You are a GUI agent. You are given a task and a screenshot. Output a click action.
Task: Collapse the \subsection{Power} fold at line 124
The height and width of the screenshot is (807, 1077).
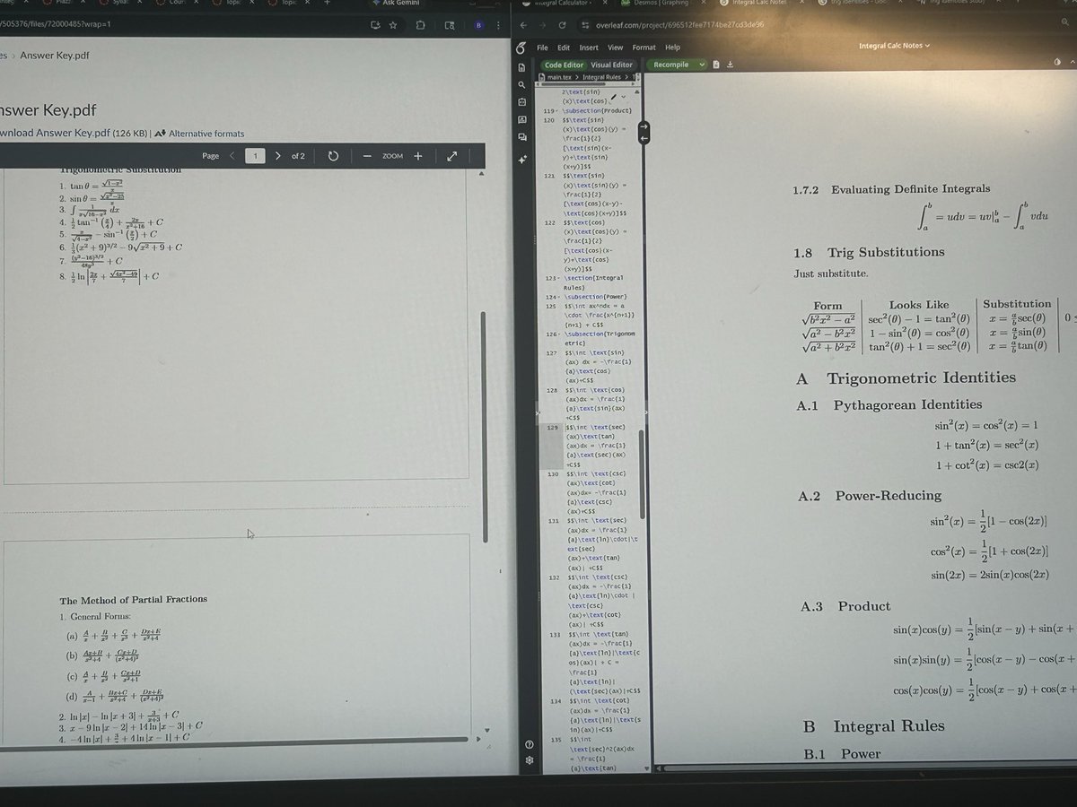coord(558,297)
